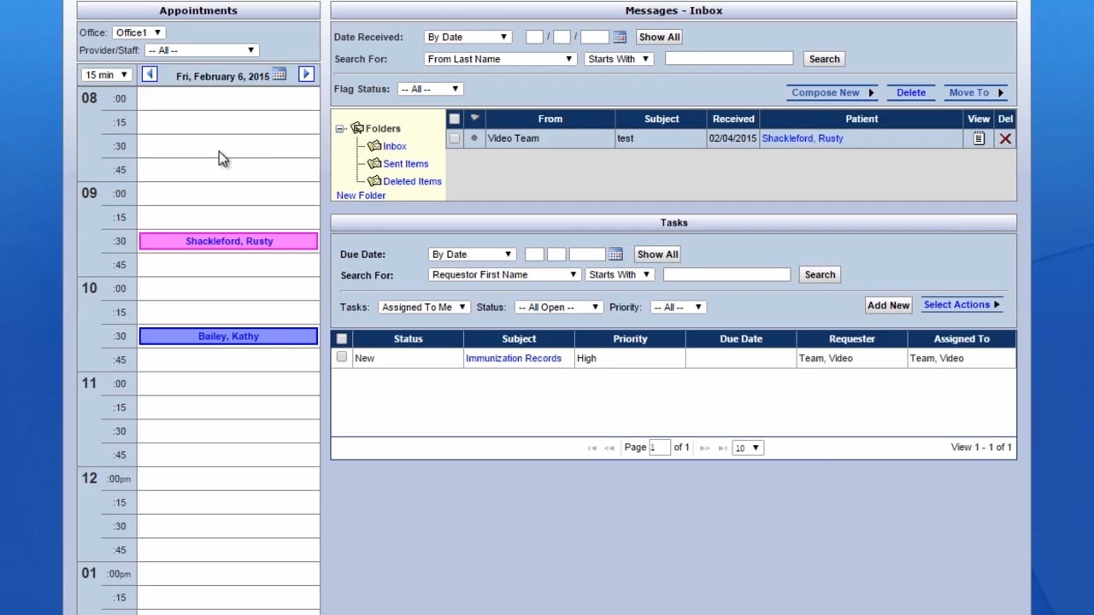
Task: Open the Inbox folder
Action: 394,146
